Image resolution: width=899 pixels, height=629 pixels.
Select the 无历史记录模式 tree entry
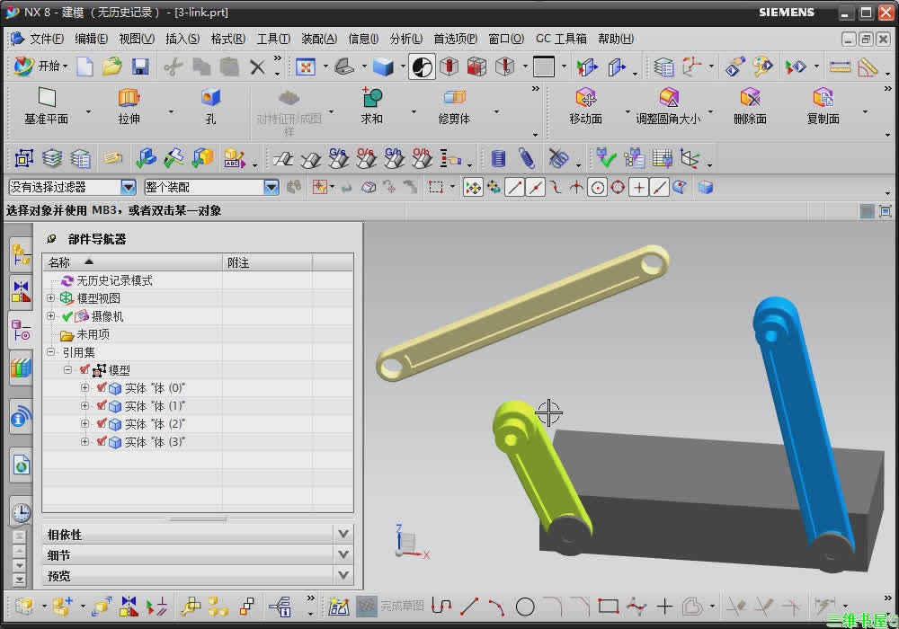(114, 280)
